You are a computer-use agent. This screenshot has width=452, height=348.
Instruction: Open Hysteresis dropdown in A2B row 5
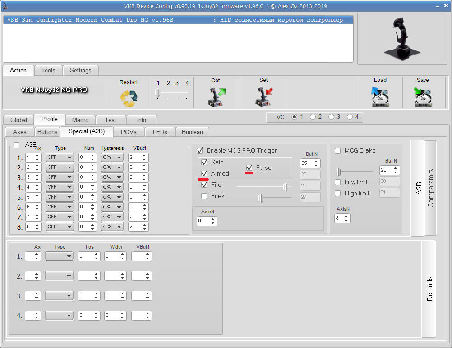[x=112, y=197]
